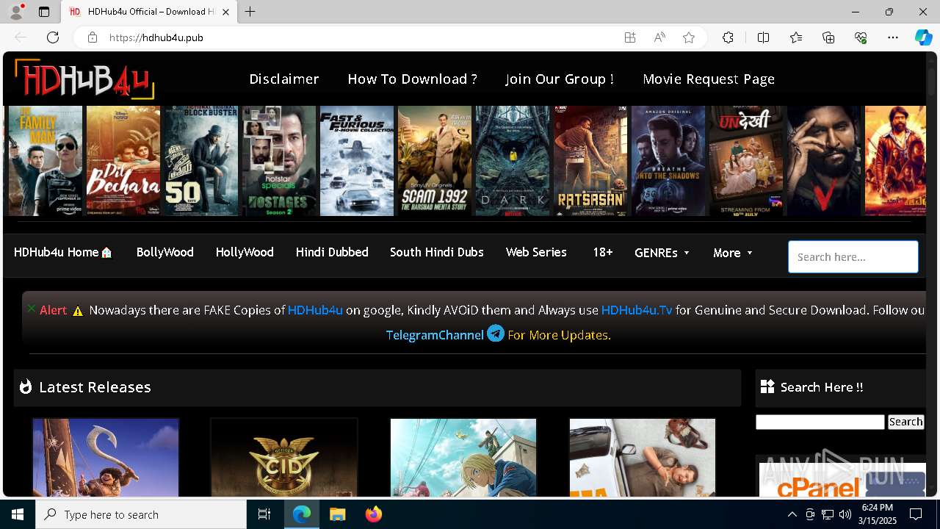Viewport: 940px width, 529px height.
Task: Click the browser refresh icon
Action: 53,37
